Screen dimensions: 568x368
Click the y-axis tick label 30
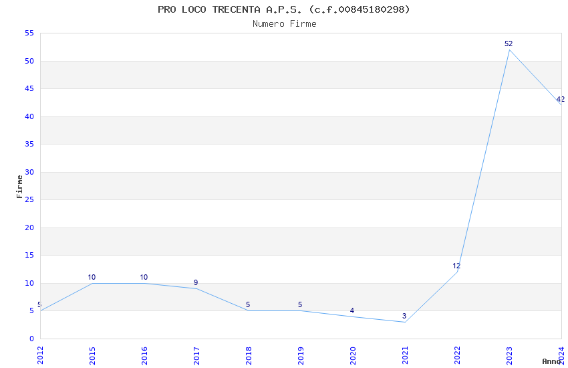pyautogui.click(x=29, y=172)
